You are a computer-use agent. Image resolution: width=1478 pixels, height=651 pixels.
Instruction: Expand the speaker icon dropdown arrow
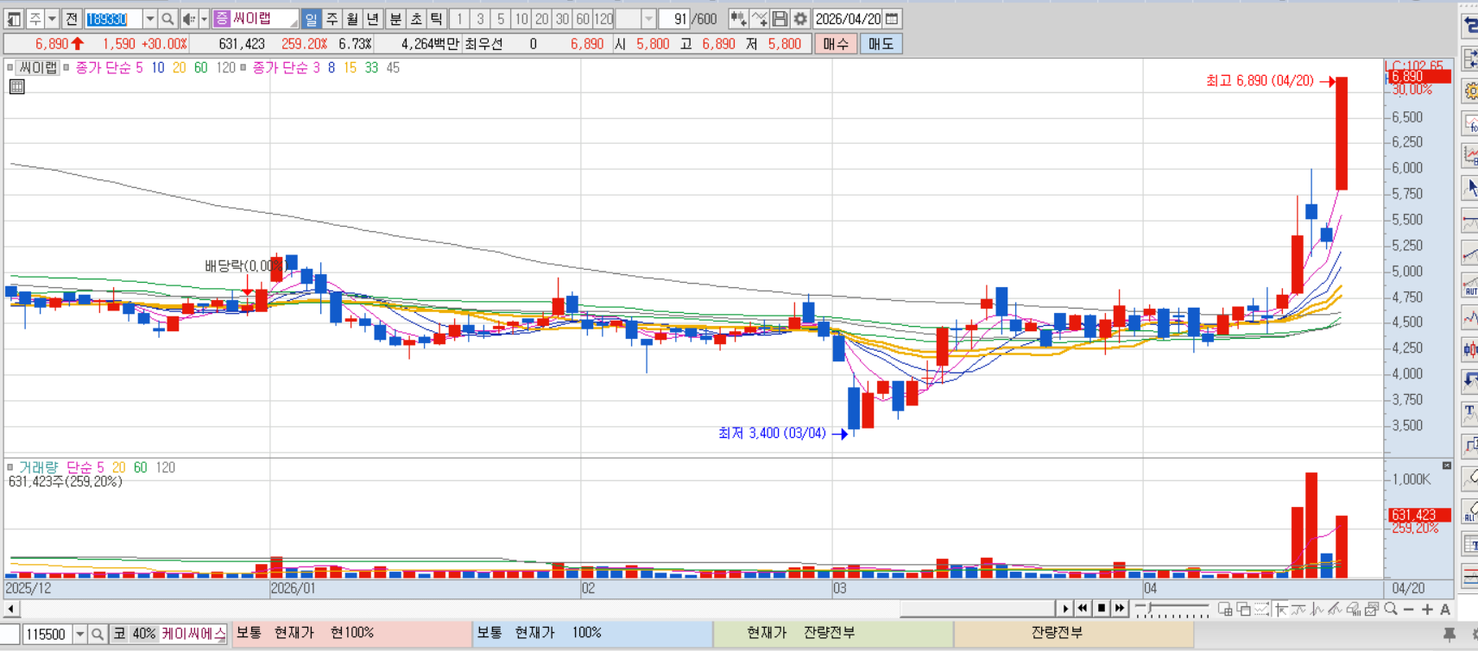click(x=204, y=19)
